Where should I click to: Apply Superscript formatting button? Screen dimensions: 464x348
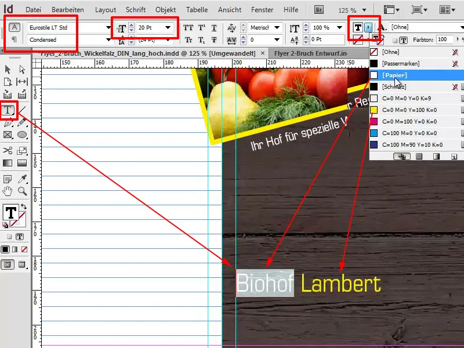click(x=201, y=28)
